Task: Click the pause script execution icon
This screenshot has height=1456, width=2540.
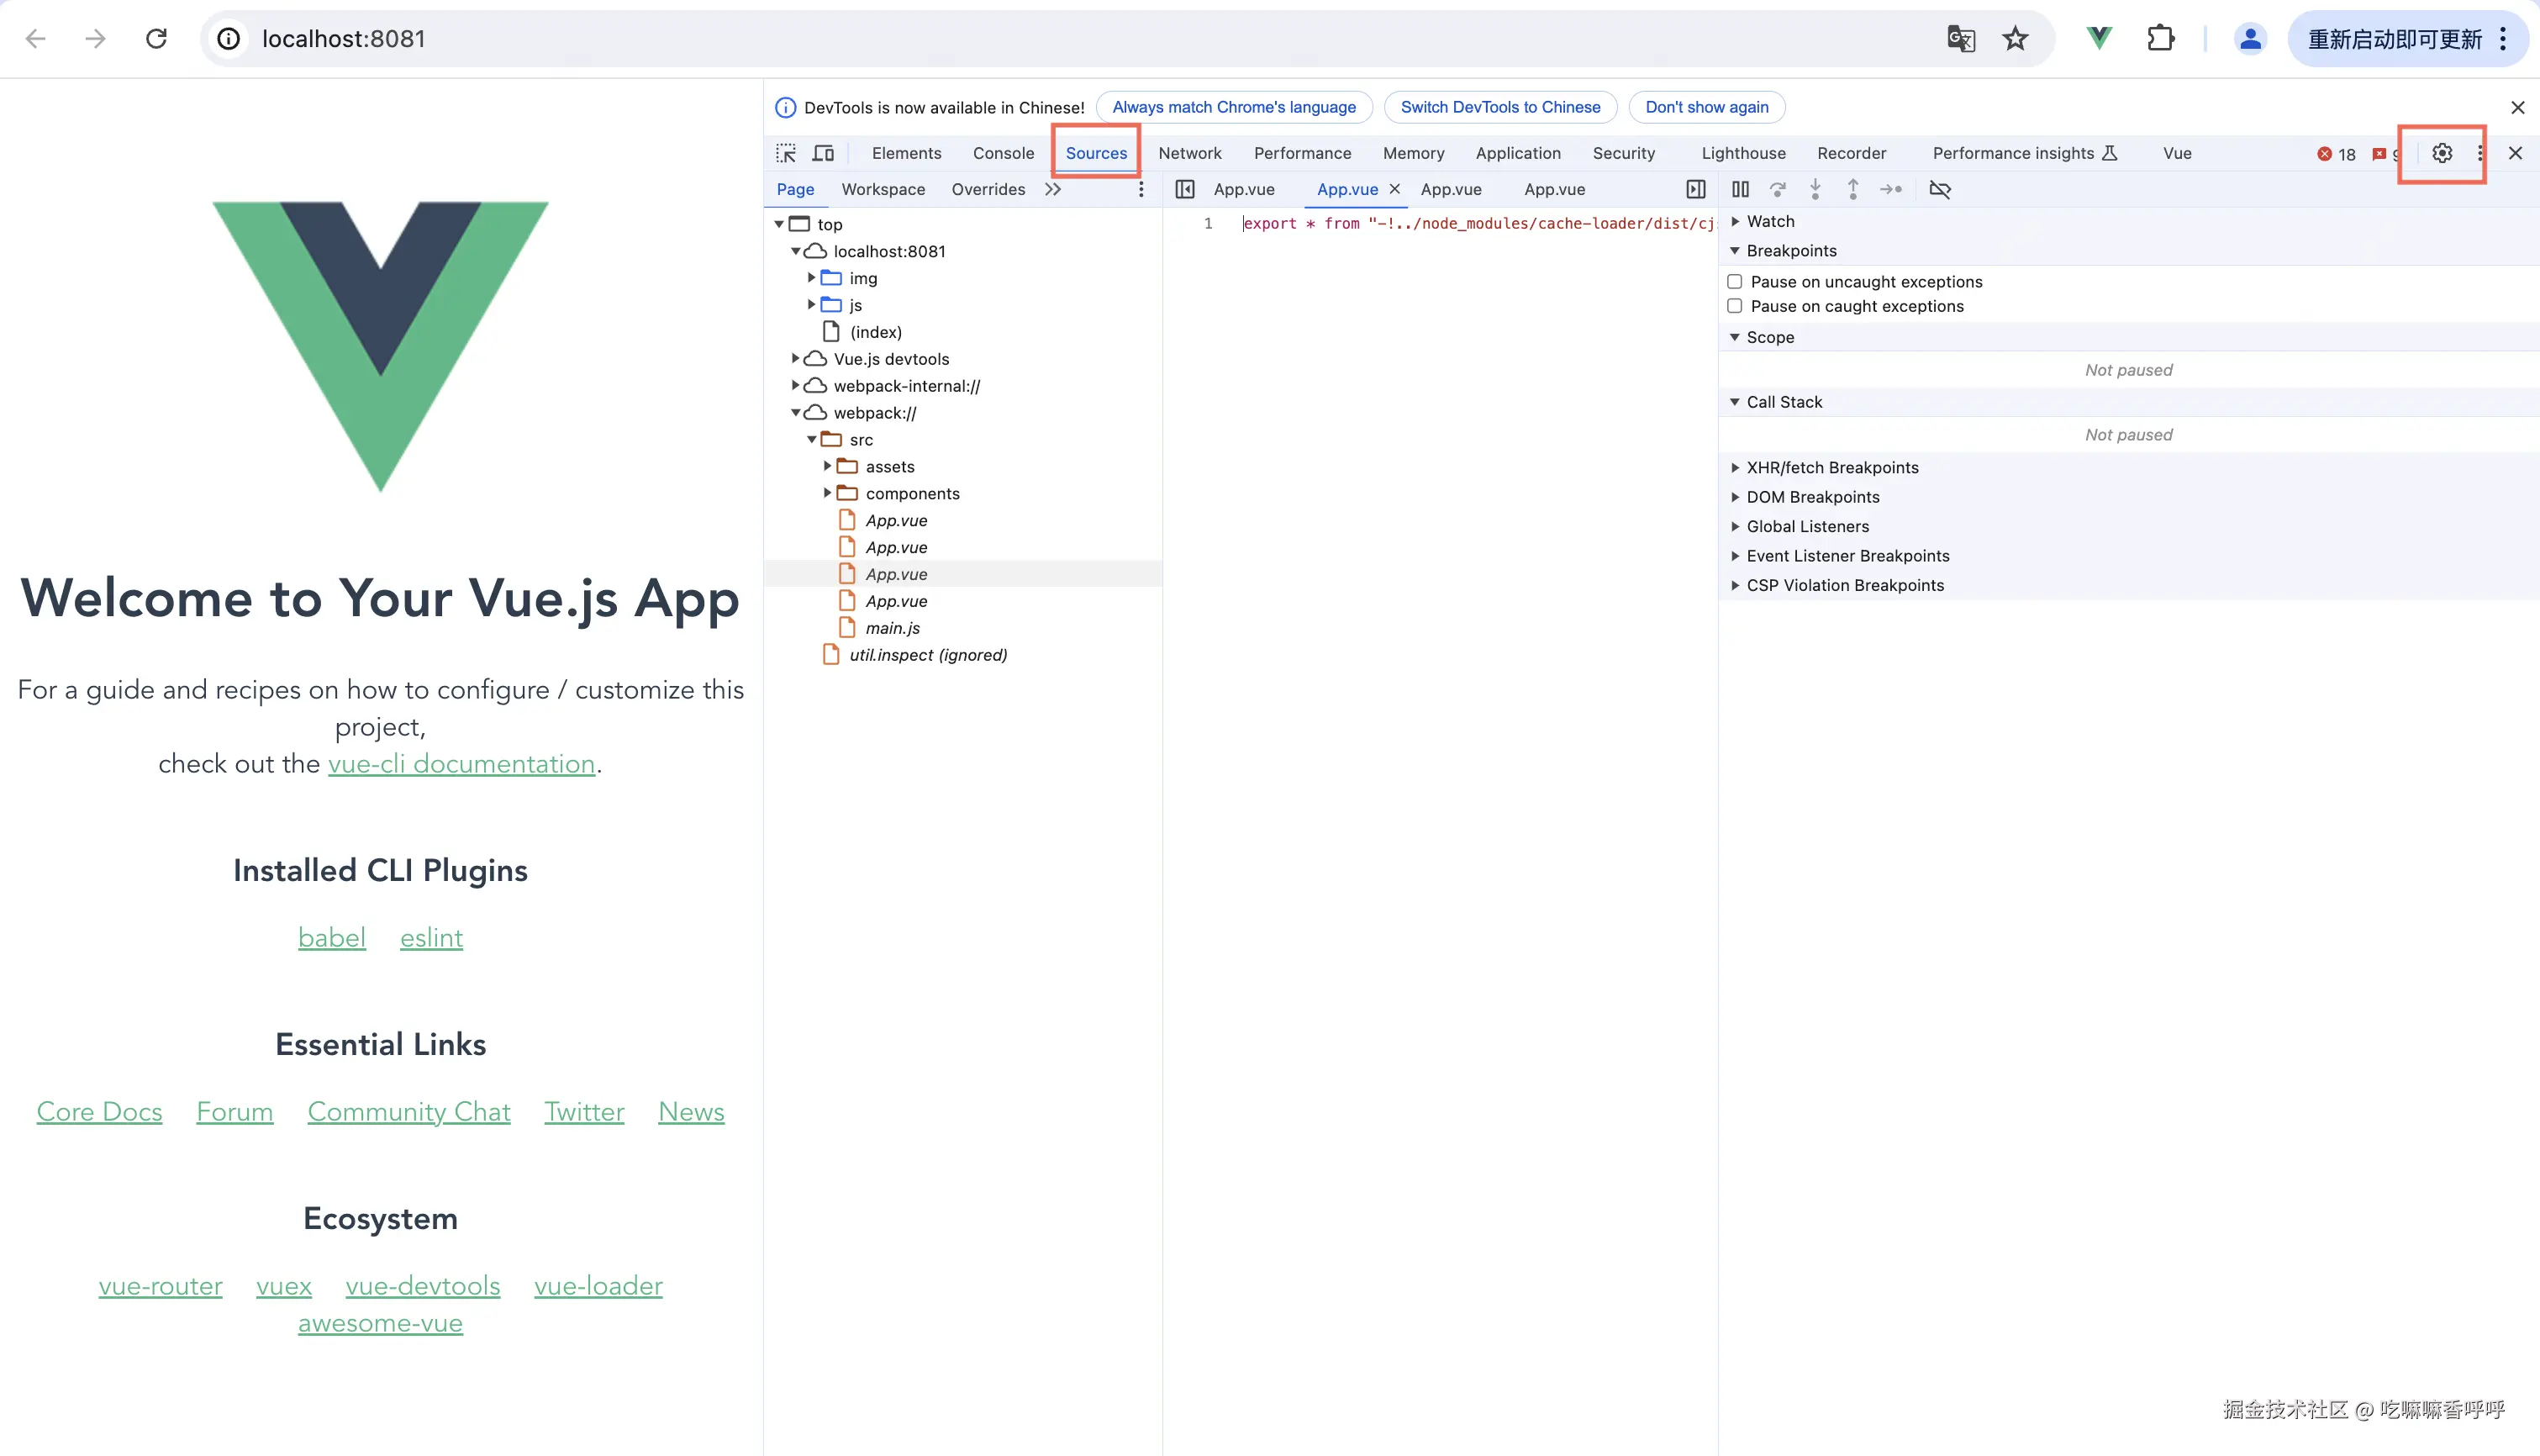Action: tap(1741, 189)
